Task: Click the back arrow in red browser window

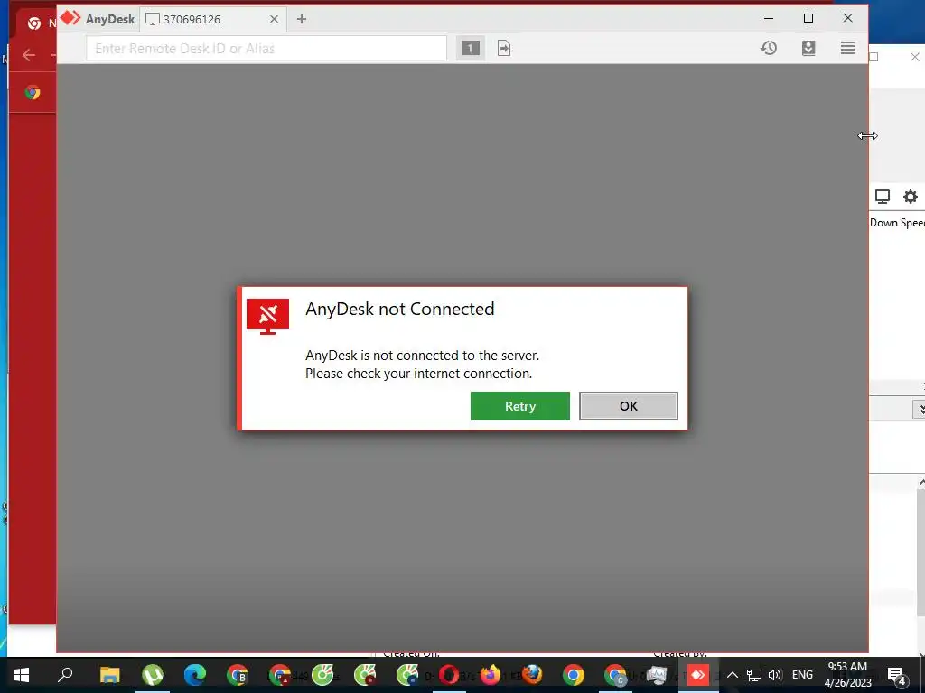Action: pyautogui.click(x=29, y=55)
